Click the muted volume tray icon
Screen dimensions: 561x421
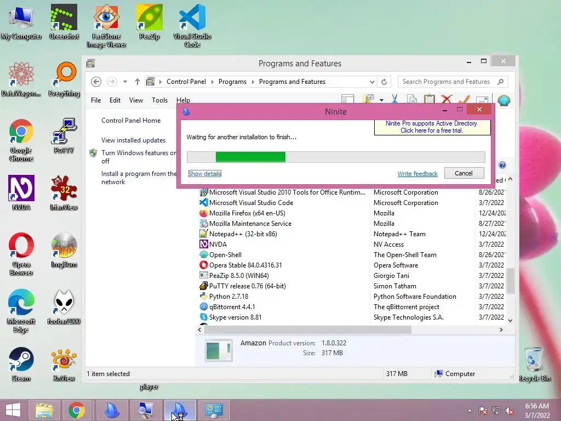(510, 411)
